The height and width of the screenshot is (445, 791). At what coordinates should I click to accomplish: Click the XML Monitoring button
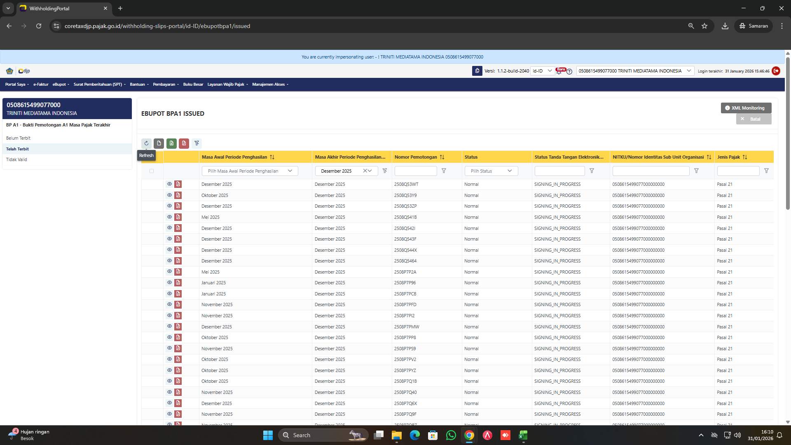745,108
